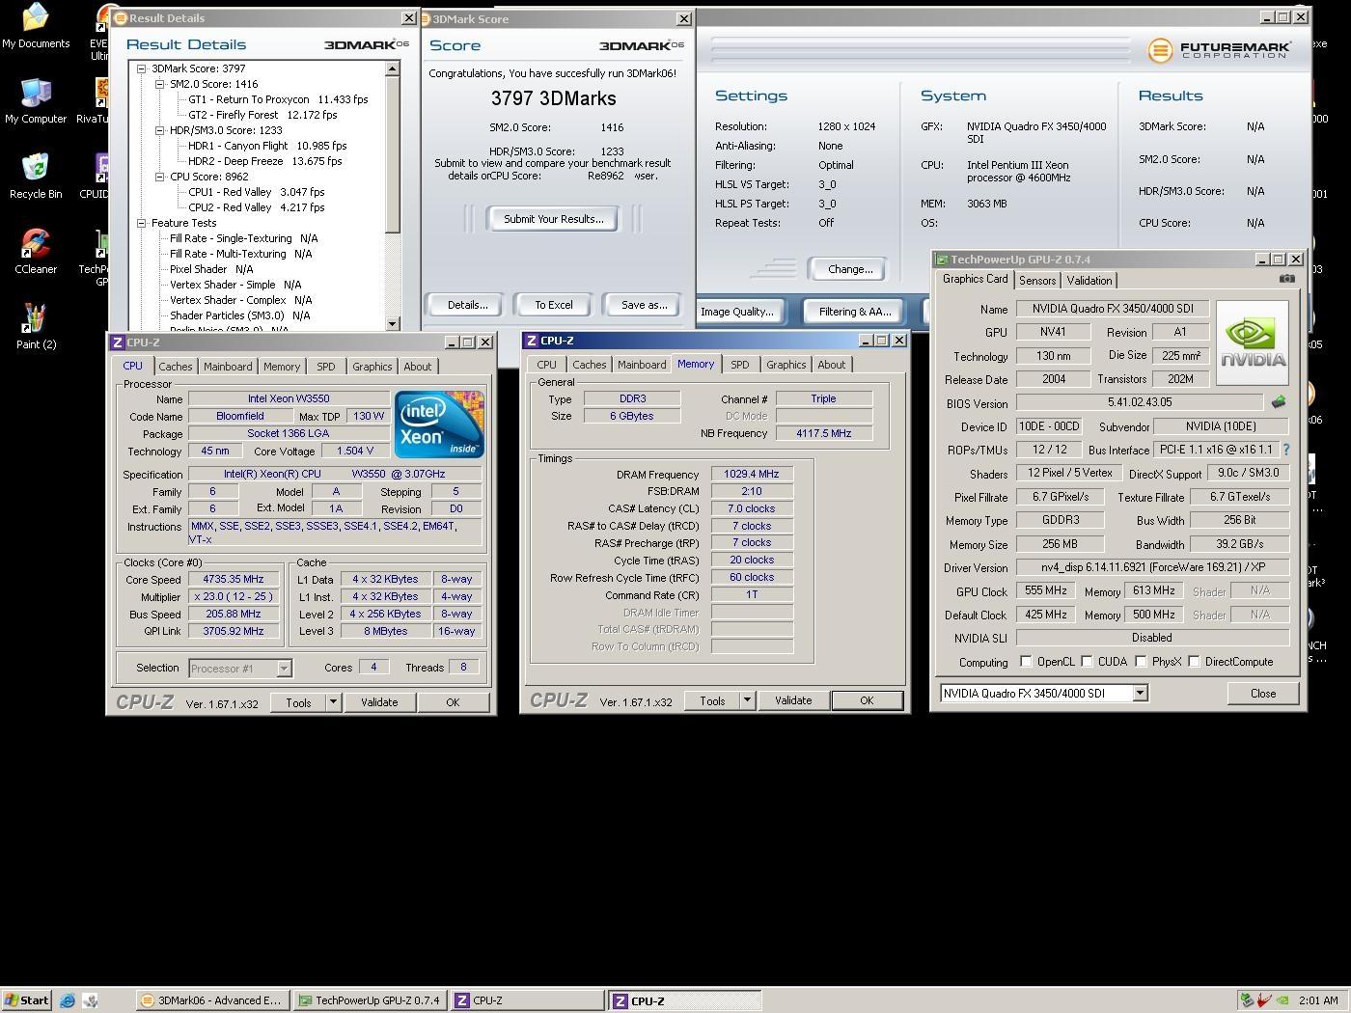Image resolution: width=1351 pixels, height=1013 pixels.
Task: Click the Change... settings button
Action: point(850,269)
